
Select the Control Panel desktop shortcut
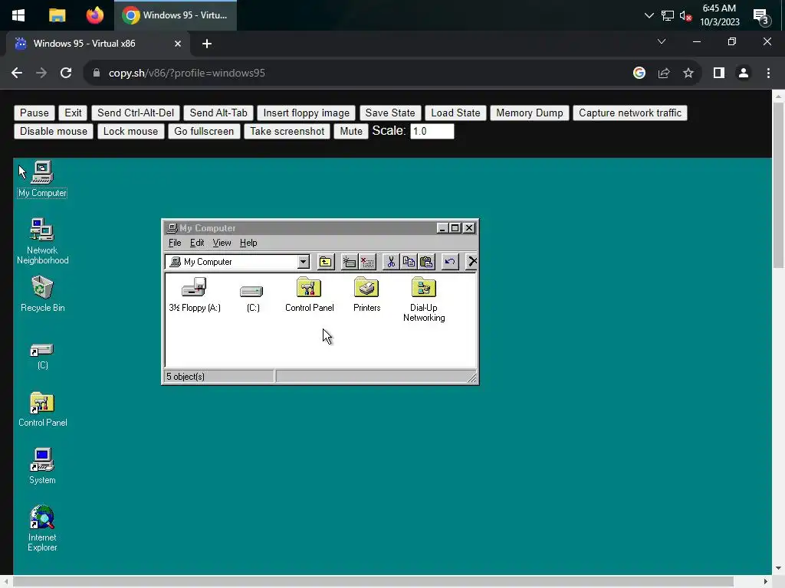tap(42, 409)
